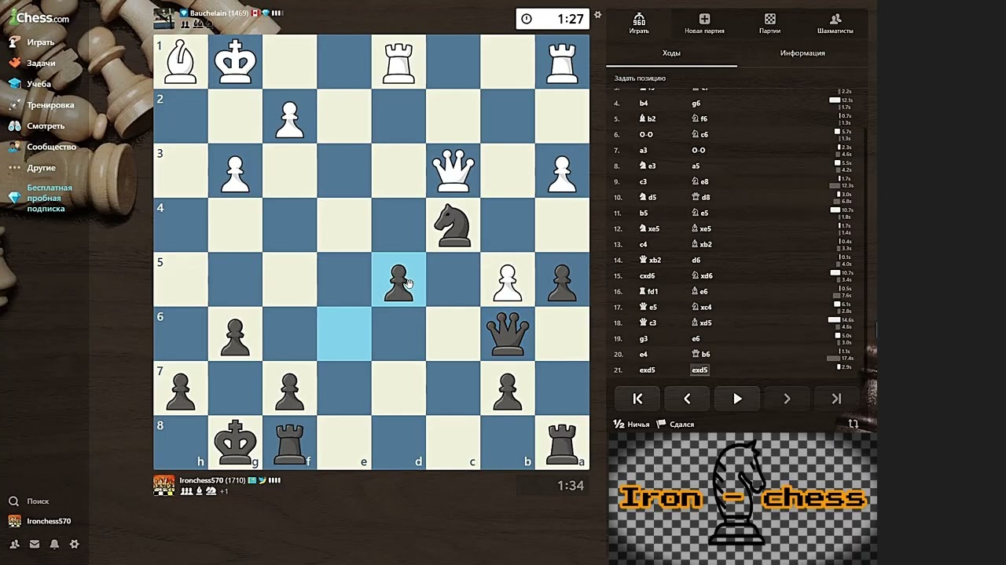1006x565 pixels.
Task: Open Играть in the left sidebar
Action: (x=31, y=42)
